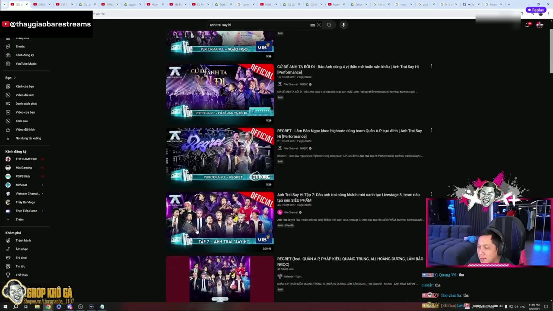Open YouTube notifications bell
This screenshot has height=311, width=553.
tap(527, 25)
